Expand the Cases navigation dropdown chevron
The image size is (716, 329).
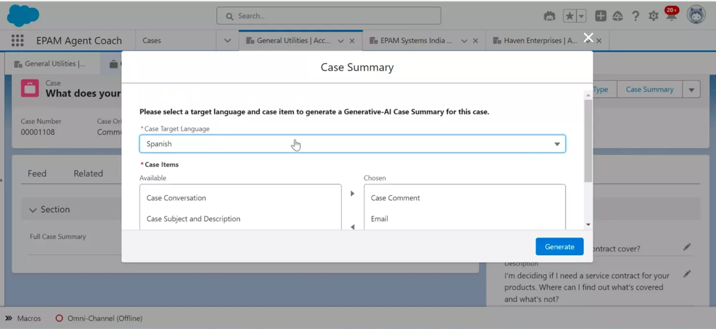tap(227, 40)
